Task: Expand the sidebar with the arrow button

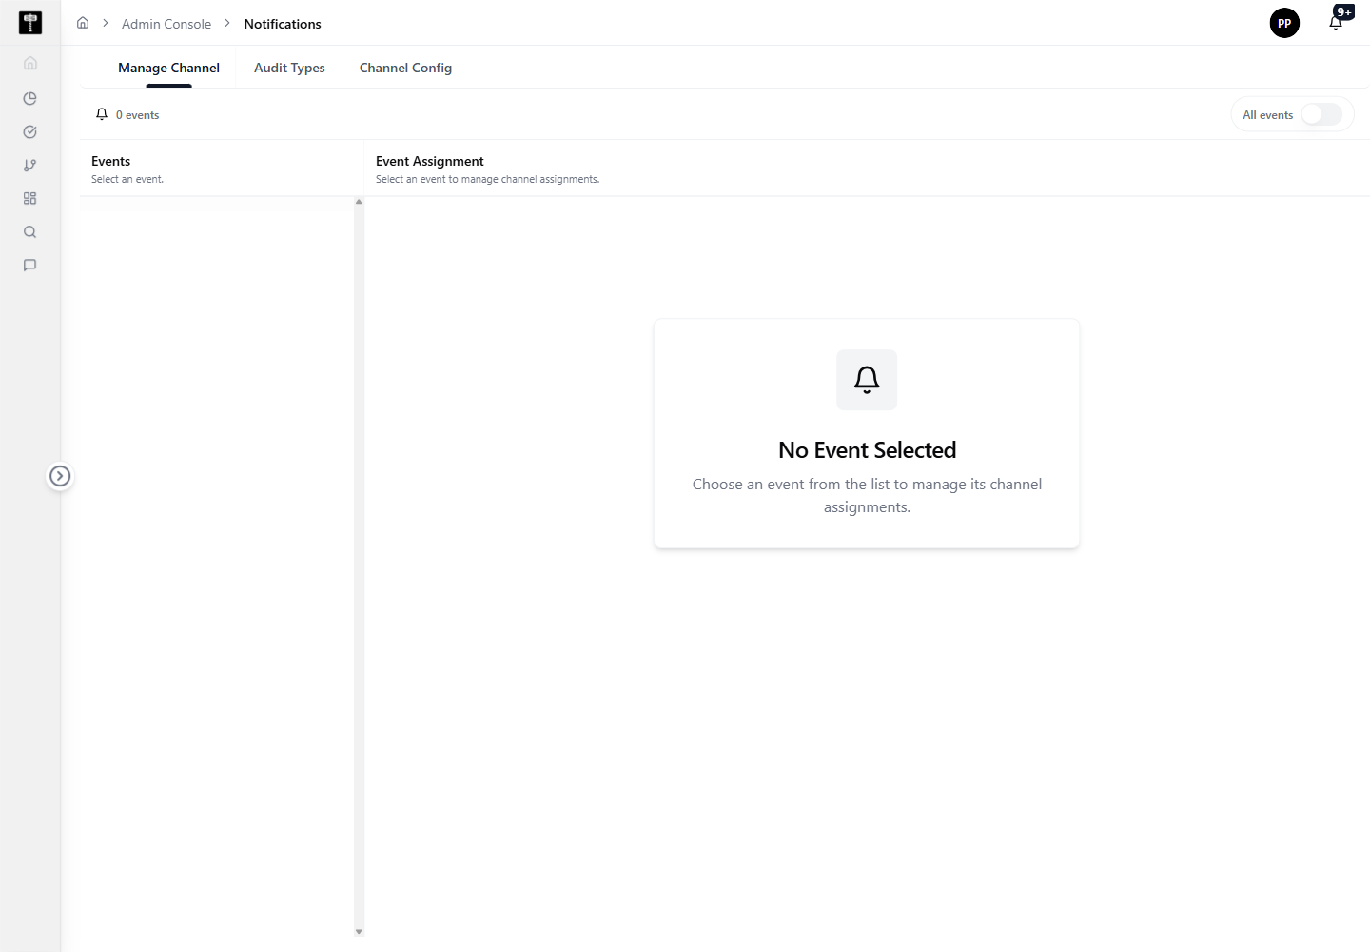Action: tap(60, 476)
